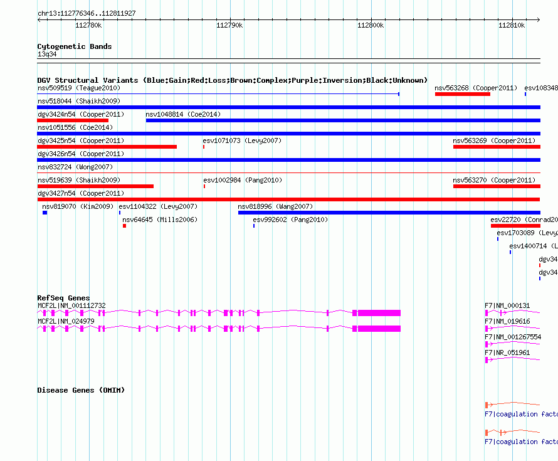The width and height of the screenshot is (558, 461).
Task: Select the esv1703089 variant label
Action: tap(527, 233)
